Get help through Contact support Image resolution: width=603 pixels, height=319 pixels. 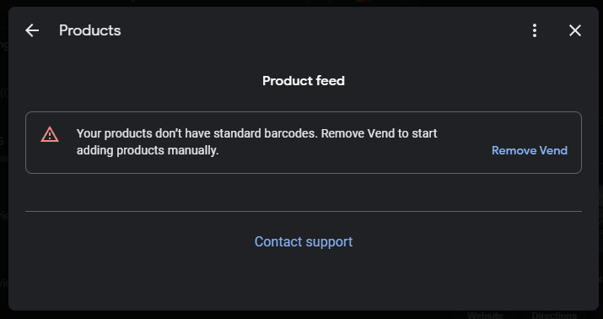[304, 241]
